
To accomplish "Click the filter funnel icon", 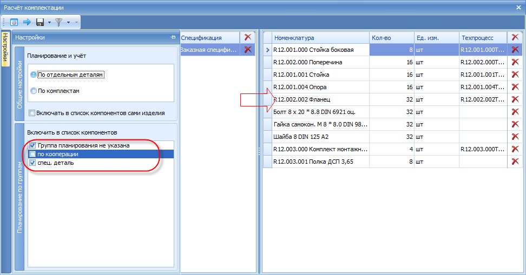I will pyautogui.click(x=58, y=22).
